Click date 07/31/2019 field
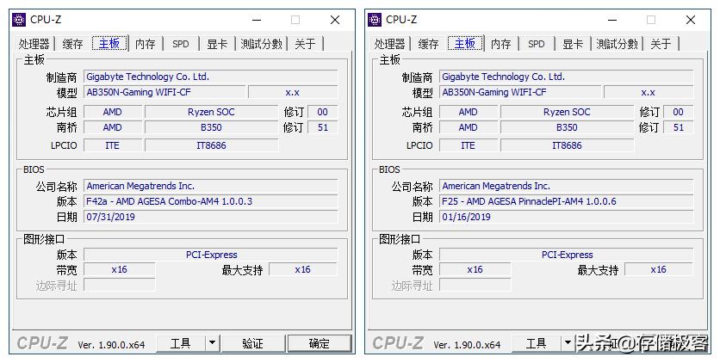The width and height of the screenshot is (720, 363). (211, 217)
